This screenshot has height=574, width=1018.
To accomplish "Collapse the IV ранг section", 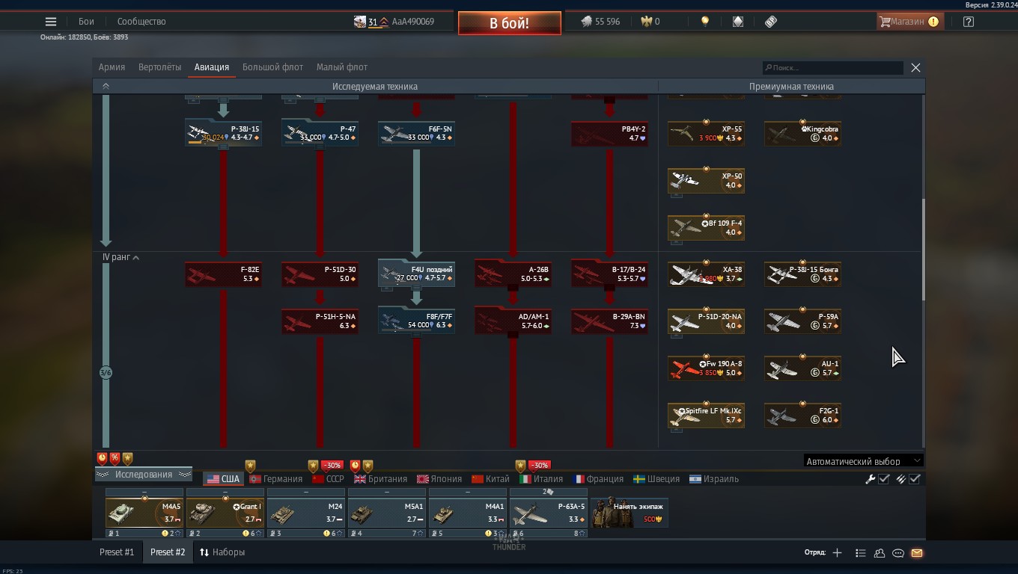I will click(x=121, y=257).
